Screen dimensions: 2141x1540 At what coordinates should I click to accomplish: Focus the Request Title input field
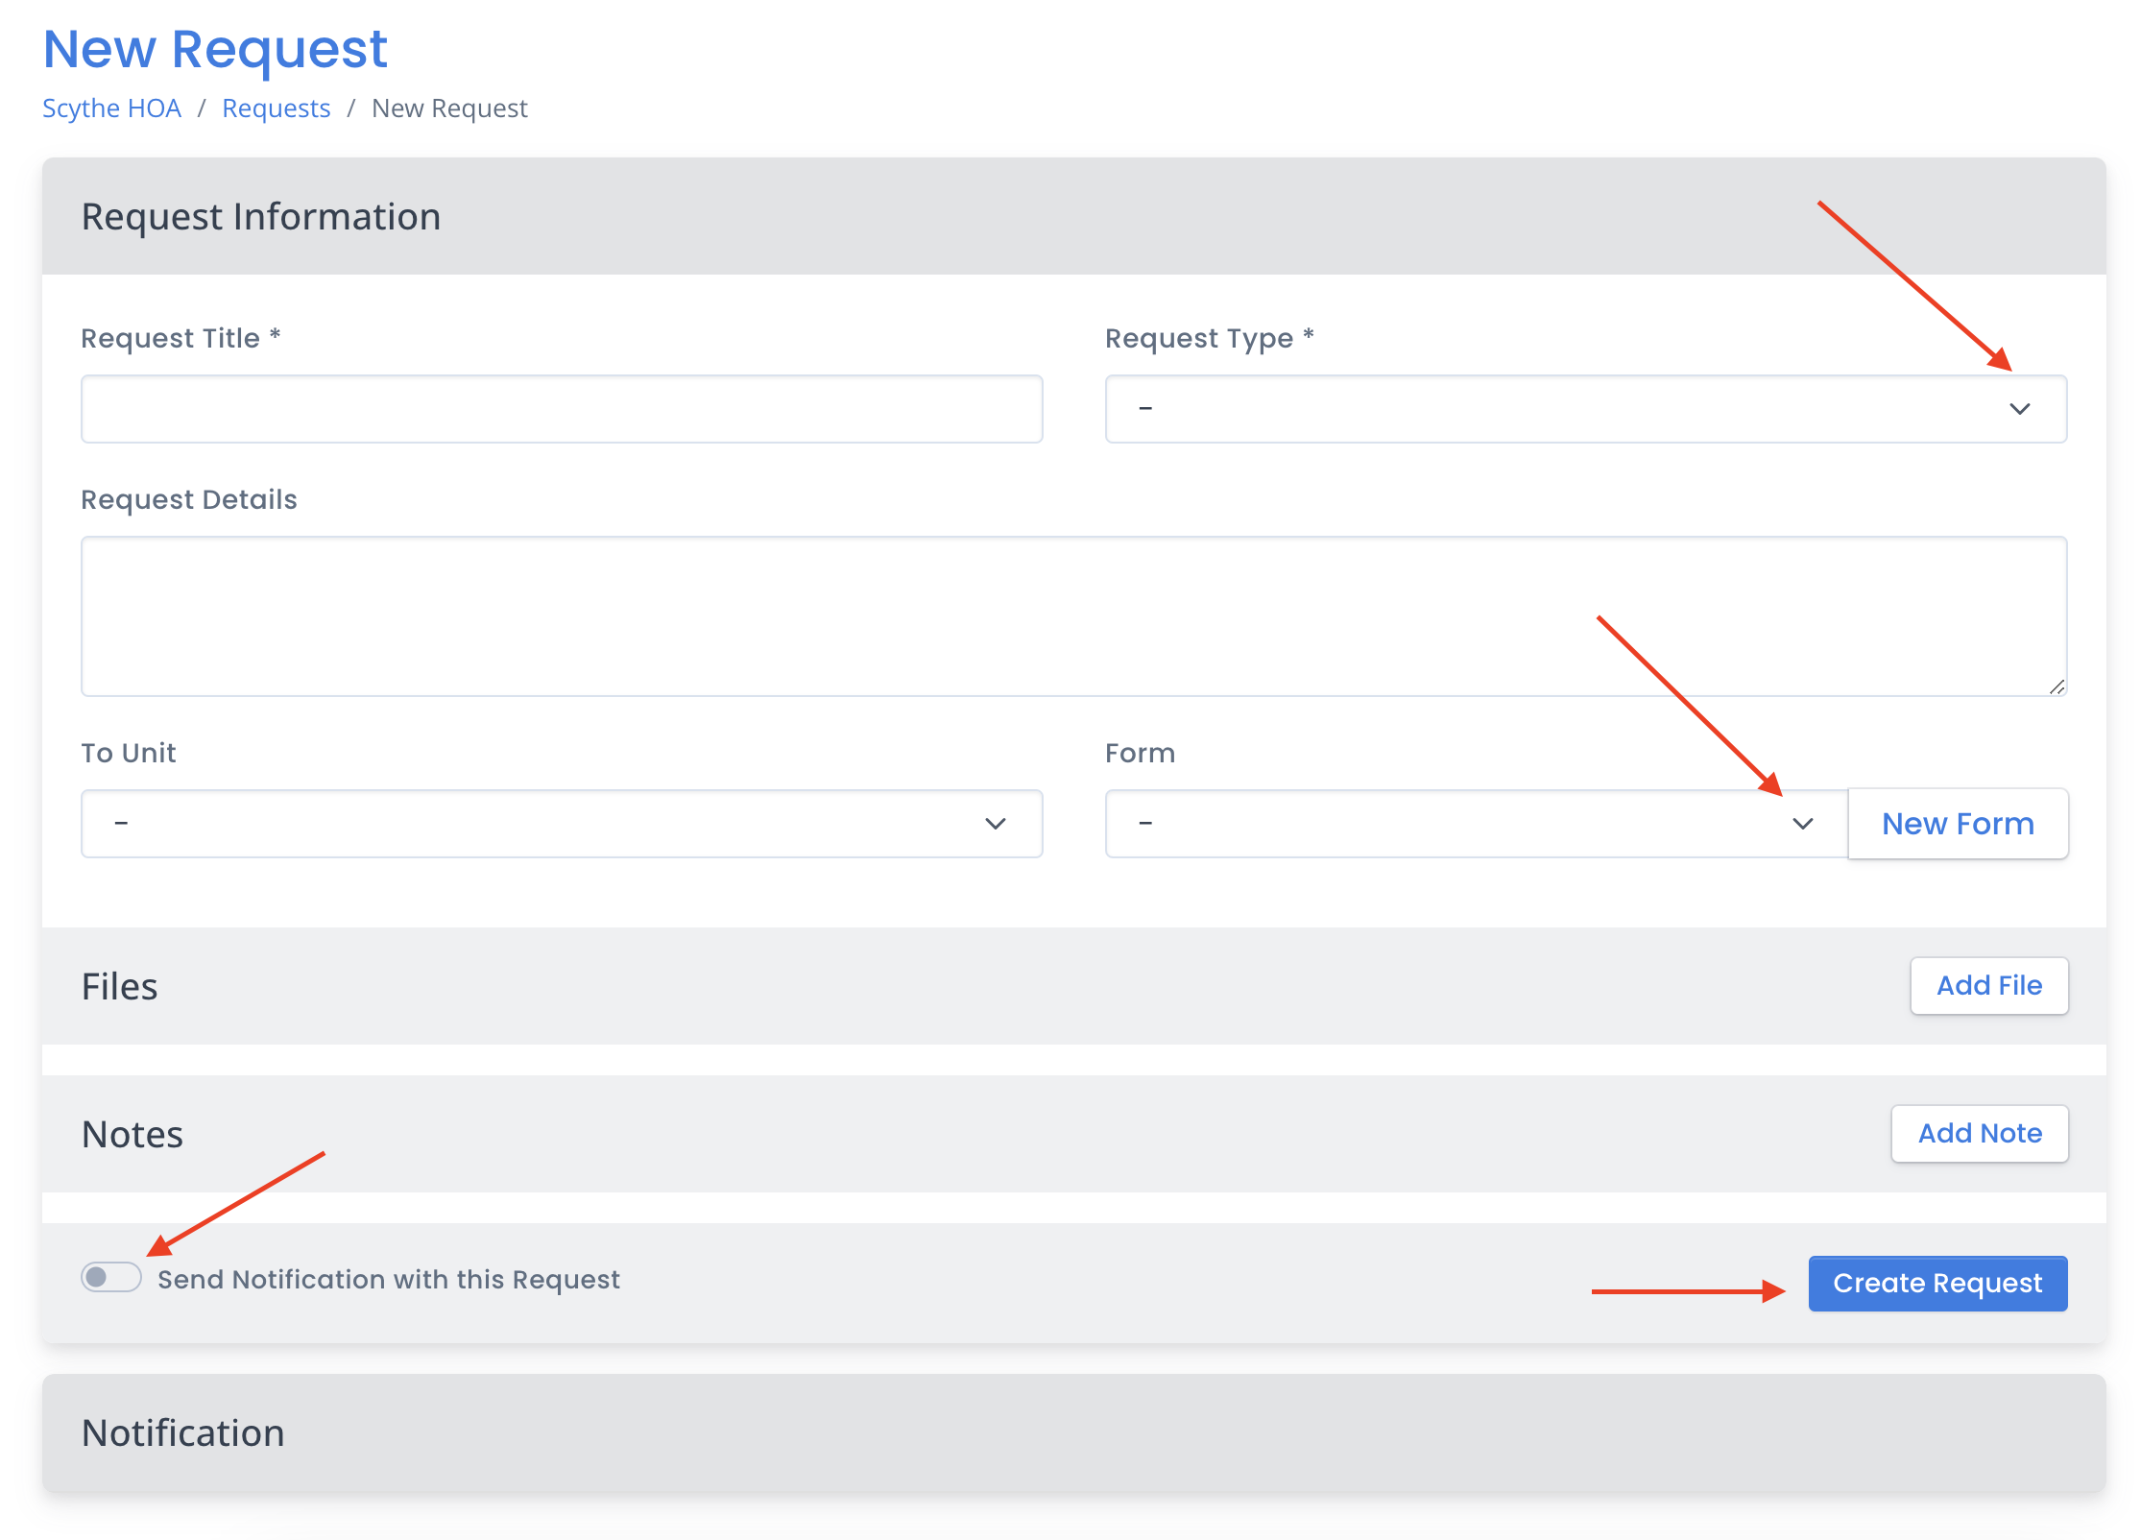point(562,409)
